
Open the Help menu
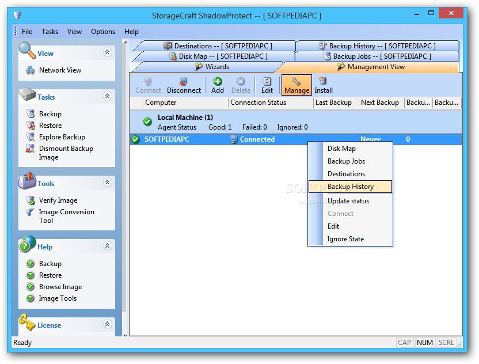(131, 32)
